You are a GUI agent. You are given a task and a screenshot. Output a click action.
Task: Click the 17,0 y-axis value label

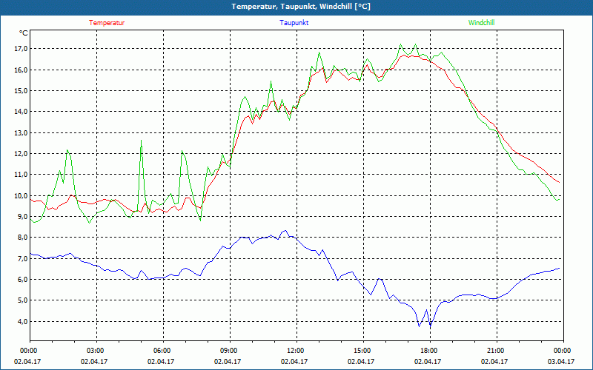[x=20, y=49]
